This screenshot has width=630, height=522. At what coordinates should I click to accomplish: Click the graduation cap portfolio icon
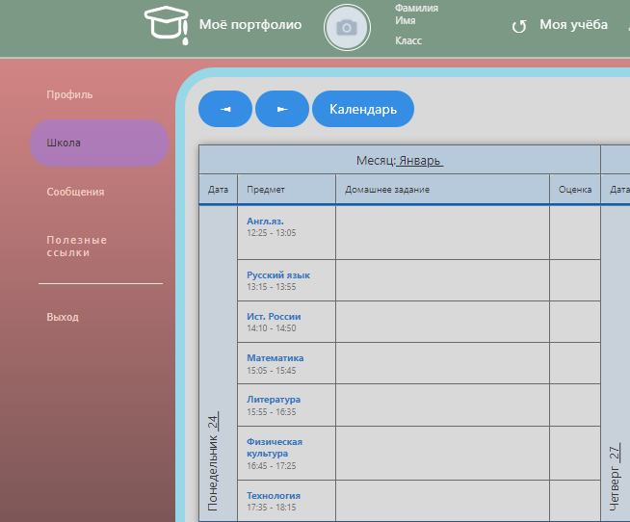point(166,25)
